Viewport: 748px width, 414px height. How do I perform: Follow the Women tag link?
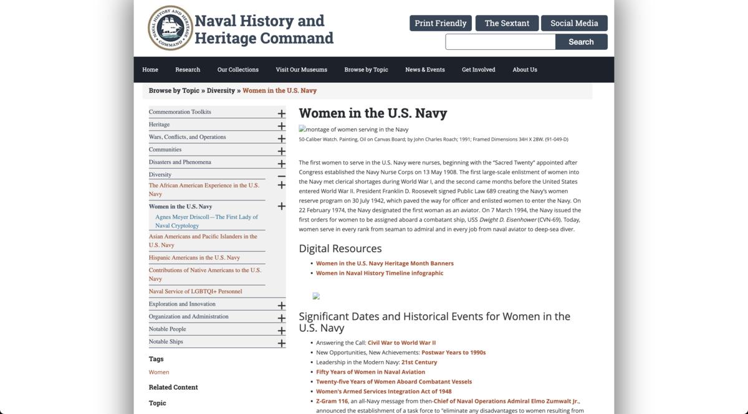click(158, 372)
